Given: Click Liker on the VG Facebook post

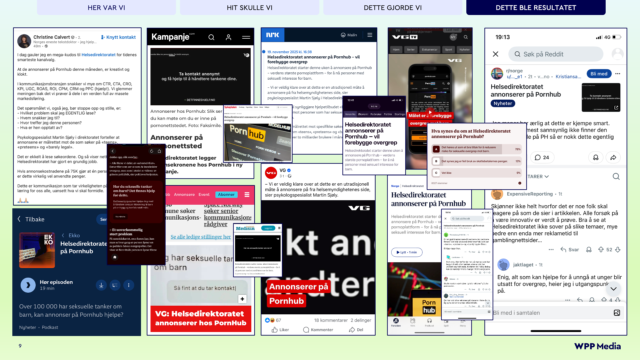Looking at the screenshot, I should pos(280,330).
